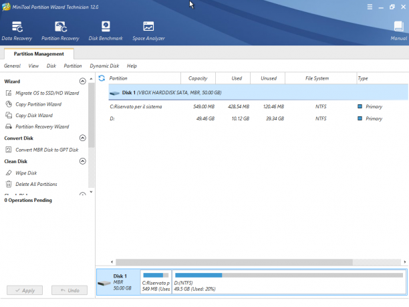The height and width of the screenshot is (307, 409).
Task: Click the Apply button
Action: click(25, 290)
